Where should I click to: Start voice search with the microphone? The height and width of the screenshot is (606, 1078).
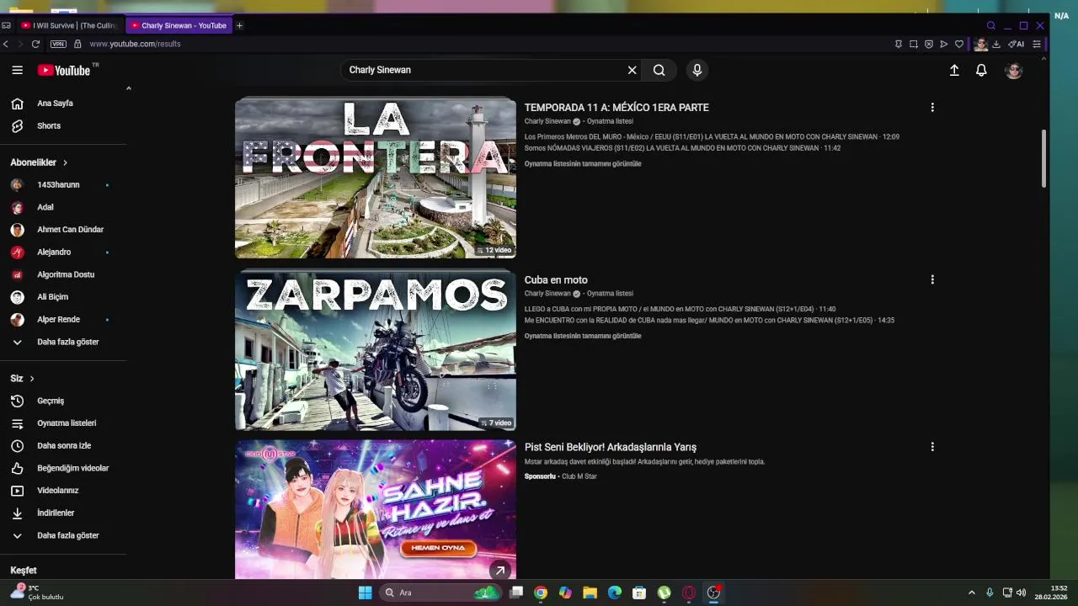pos(696,70)
